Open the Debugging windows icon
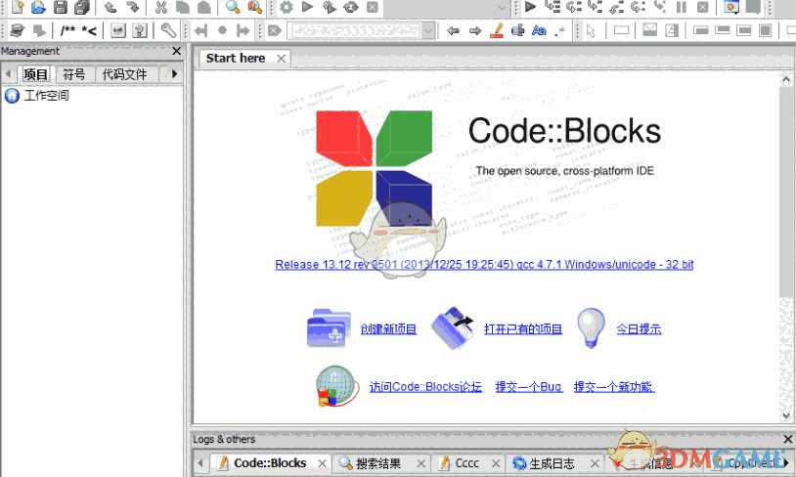The width and height of the screenshot is (796, 477). tap(731, 7)
